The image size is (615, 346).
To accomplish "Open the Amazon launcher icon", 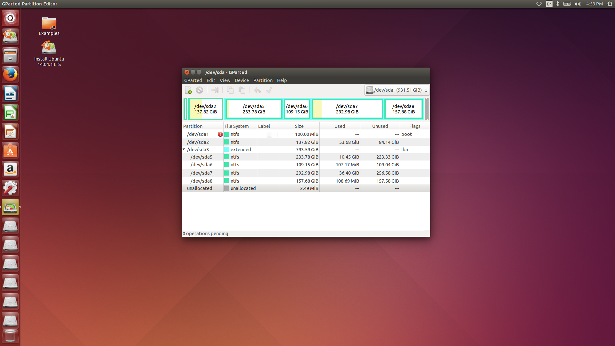I will 10,169.
